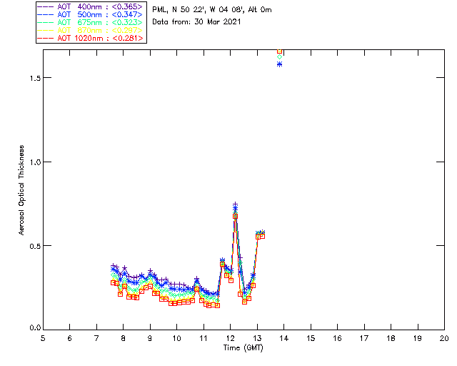Click the x-axis label 14
Screen dimensions: 457x366
284,338
